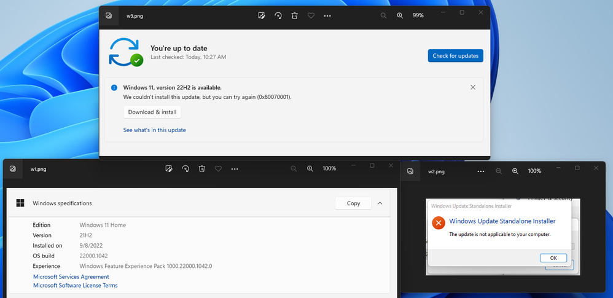This screenshot has height=298, width=613.
Task: Click the update sync status icon
Action: tap(125, 52)
